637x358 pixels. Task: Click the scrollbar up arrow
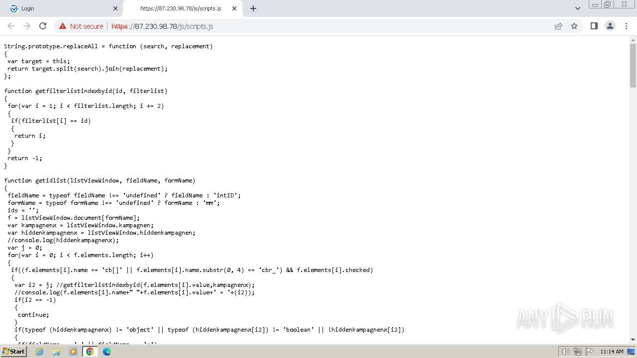(633, 39)
